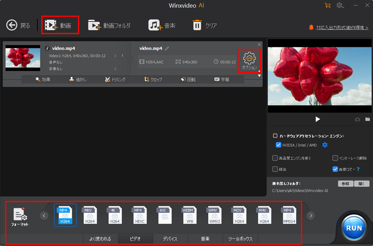Toggle NVIDIA / Intel / AMD acceleration
This screenshot has width=373, height=246.
tap(278, 145)
